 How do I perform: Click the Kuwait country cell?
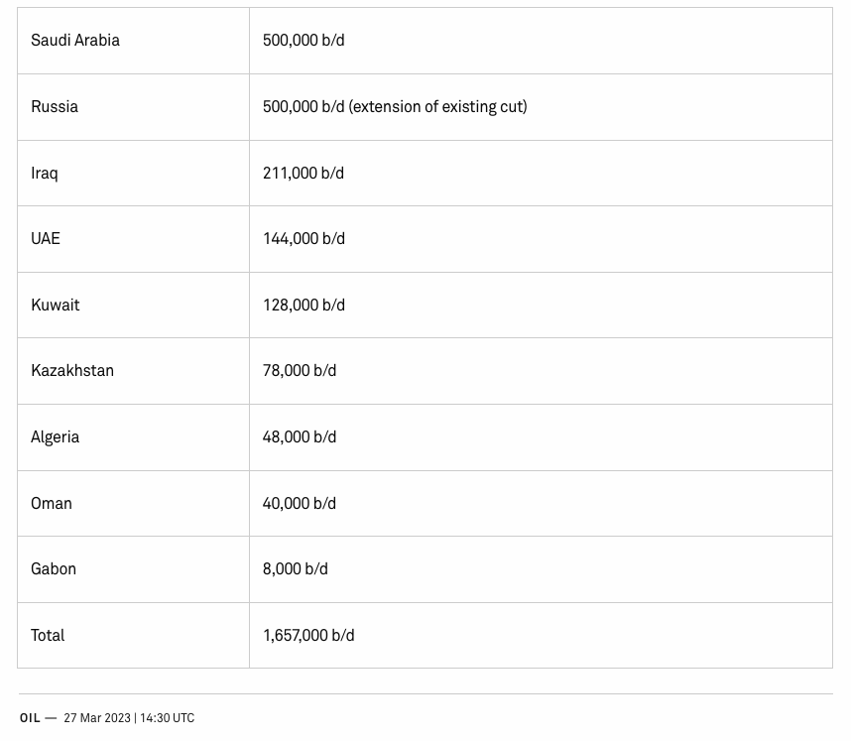click(x=56, y=306)
